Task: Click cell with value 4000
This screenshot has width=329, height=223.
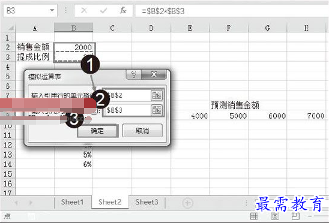Action: click(190, 116)
